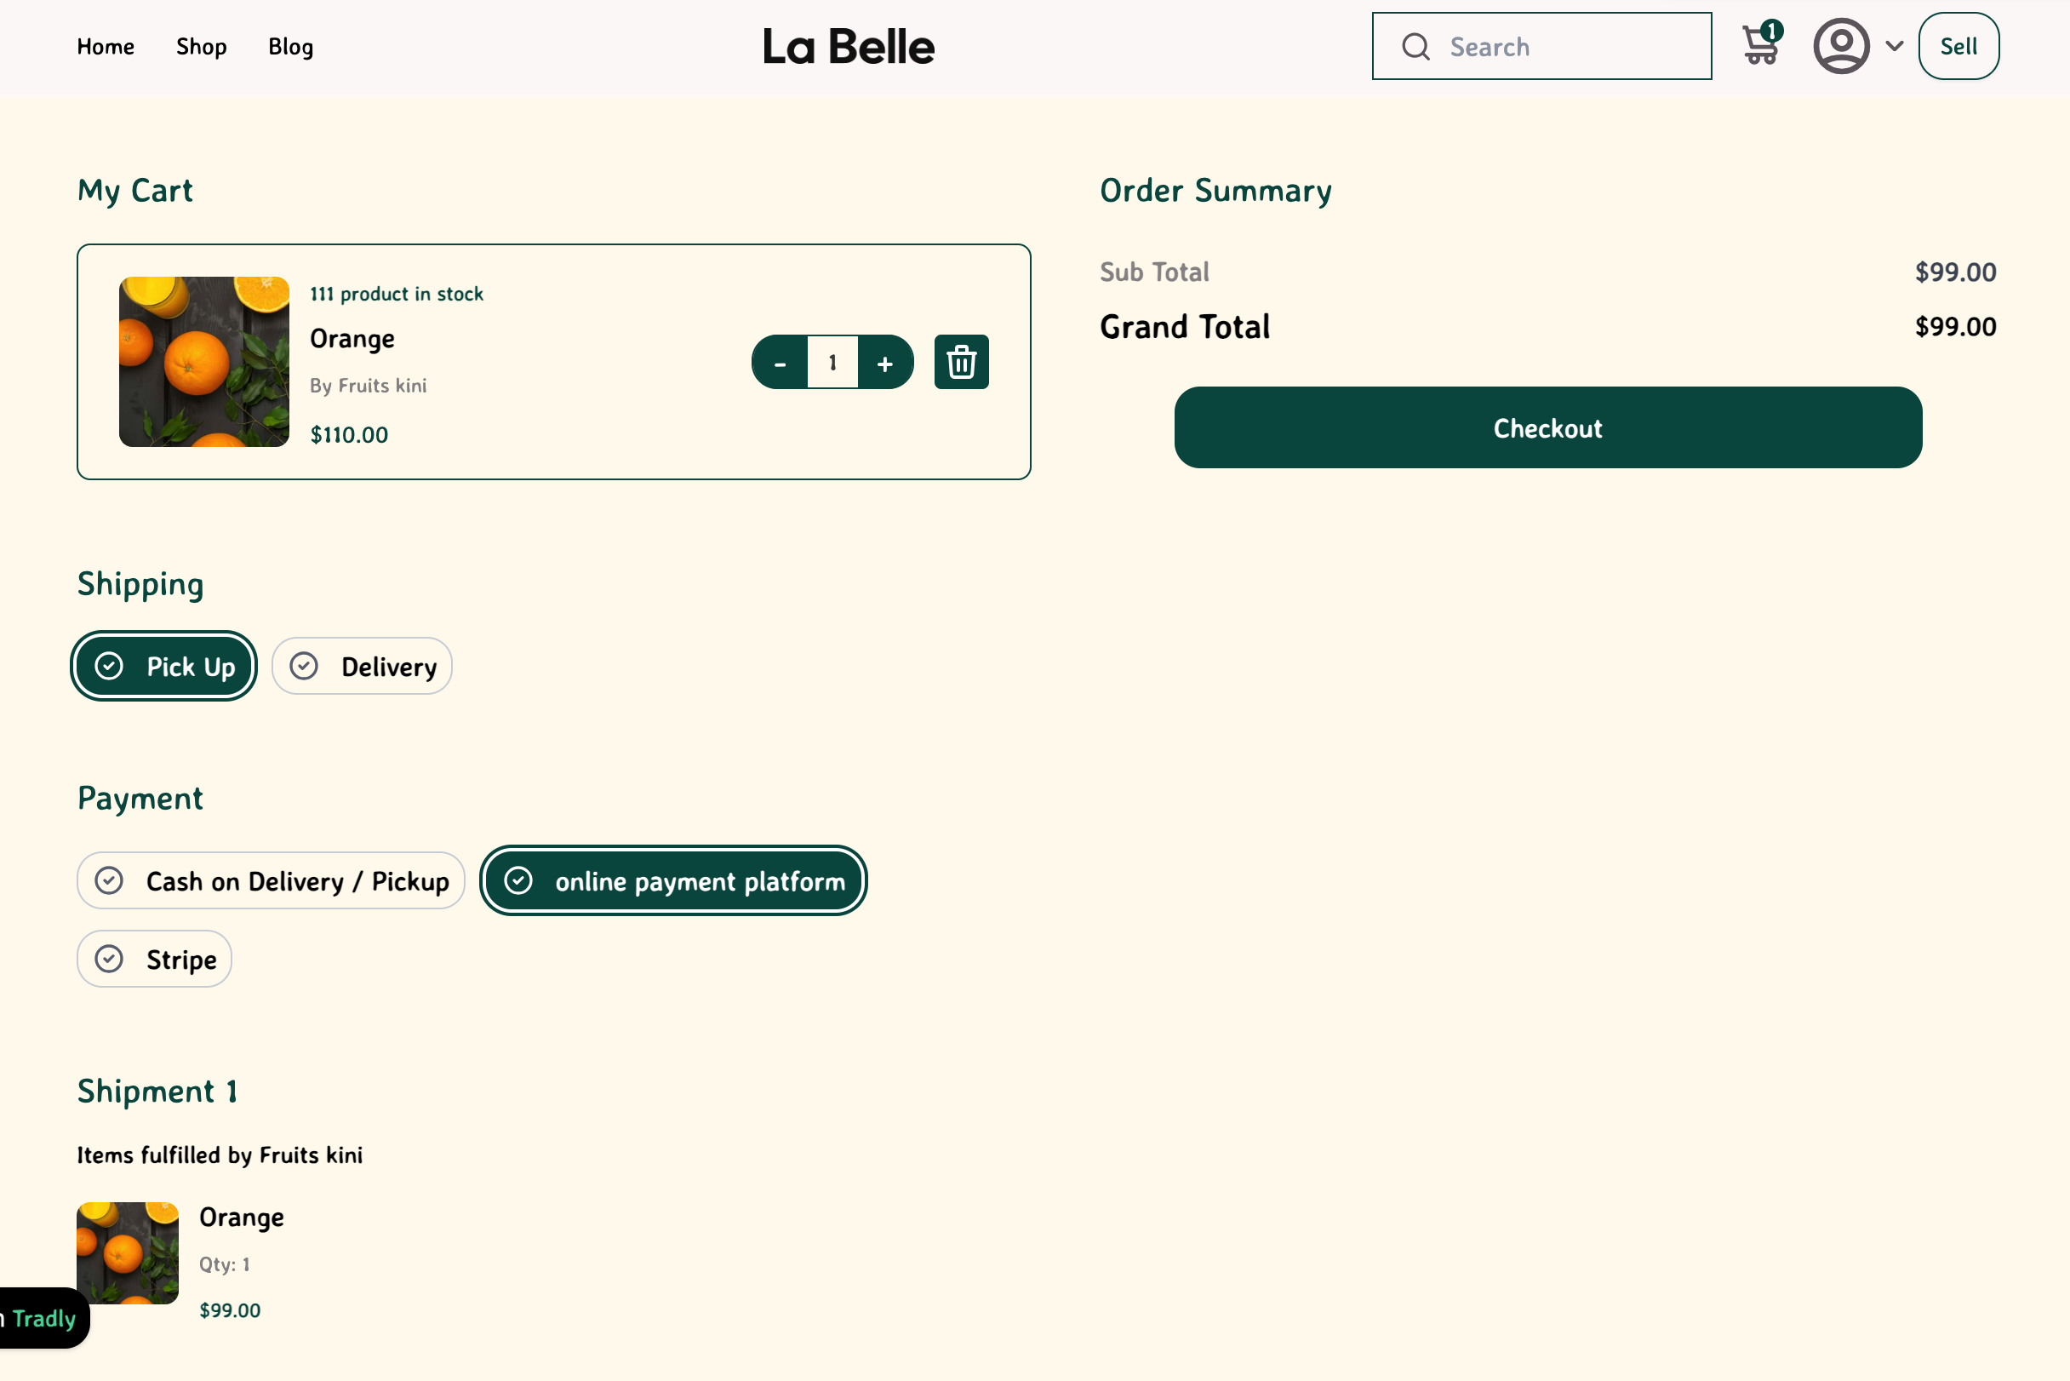Click the user profile avatar icon
The height and width of the screenshot is (1381, 2070).
tap(1840, 46)
